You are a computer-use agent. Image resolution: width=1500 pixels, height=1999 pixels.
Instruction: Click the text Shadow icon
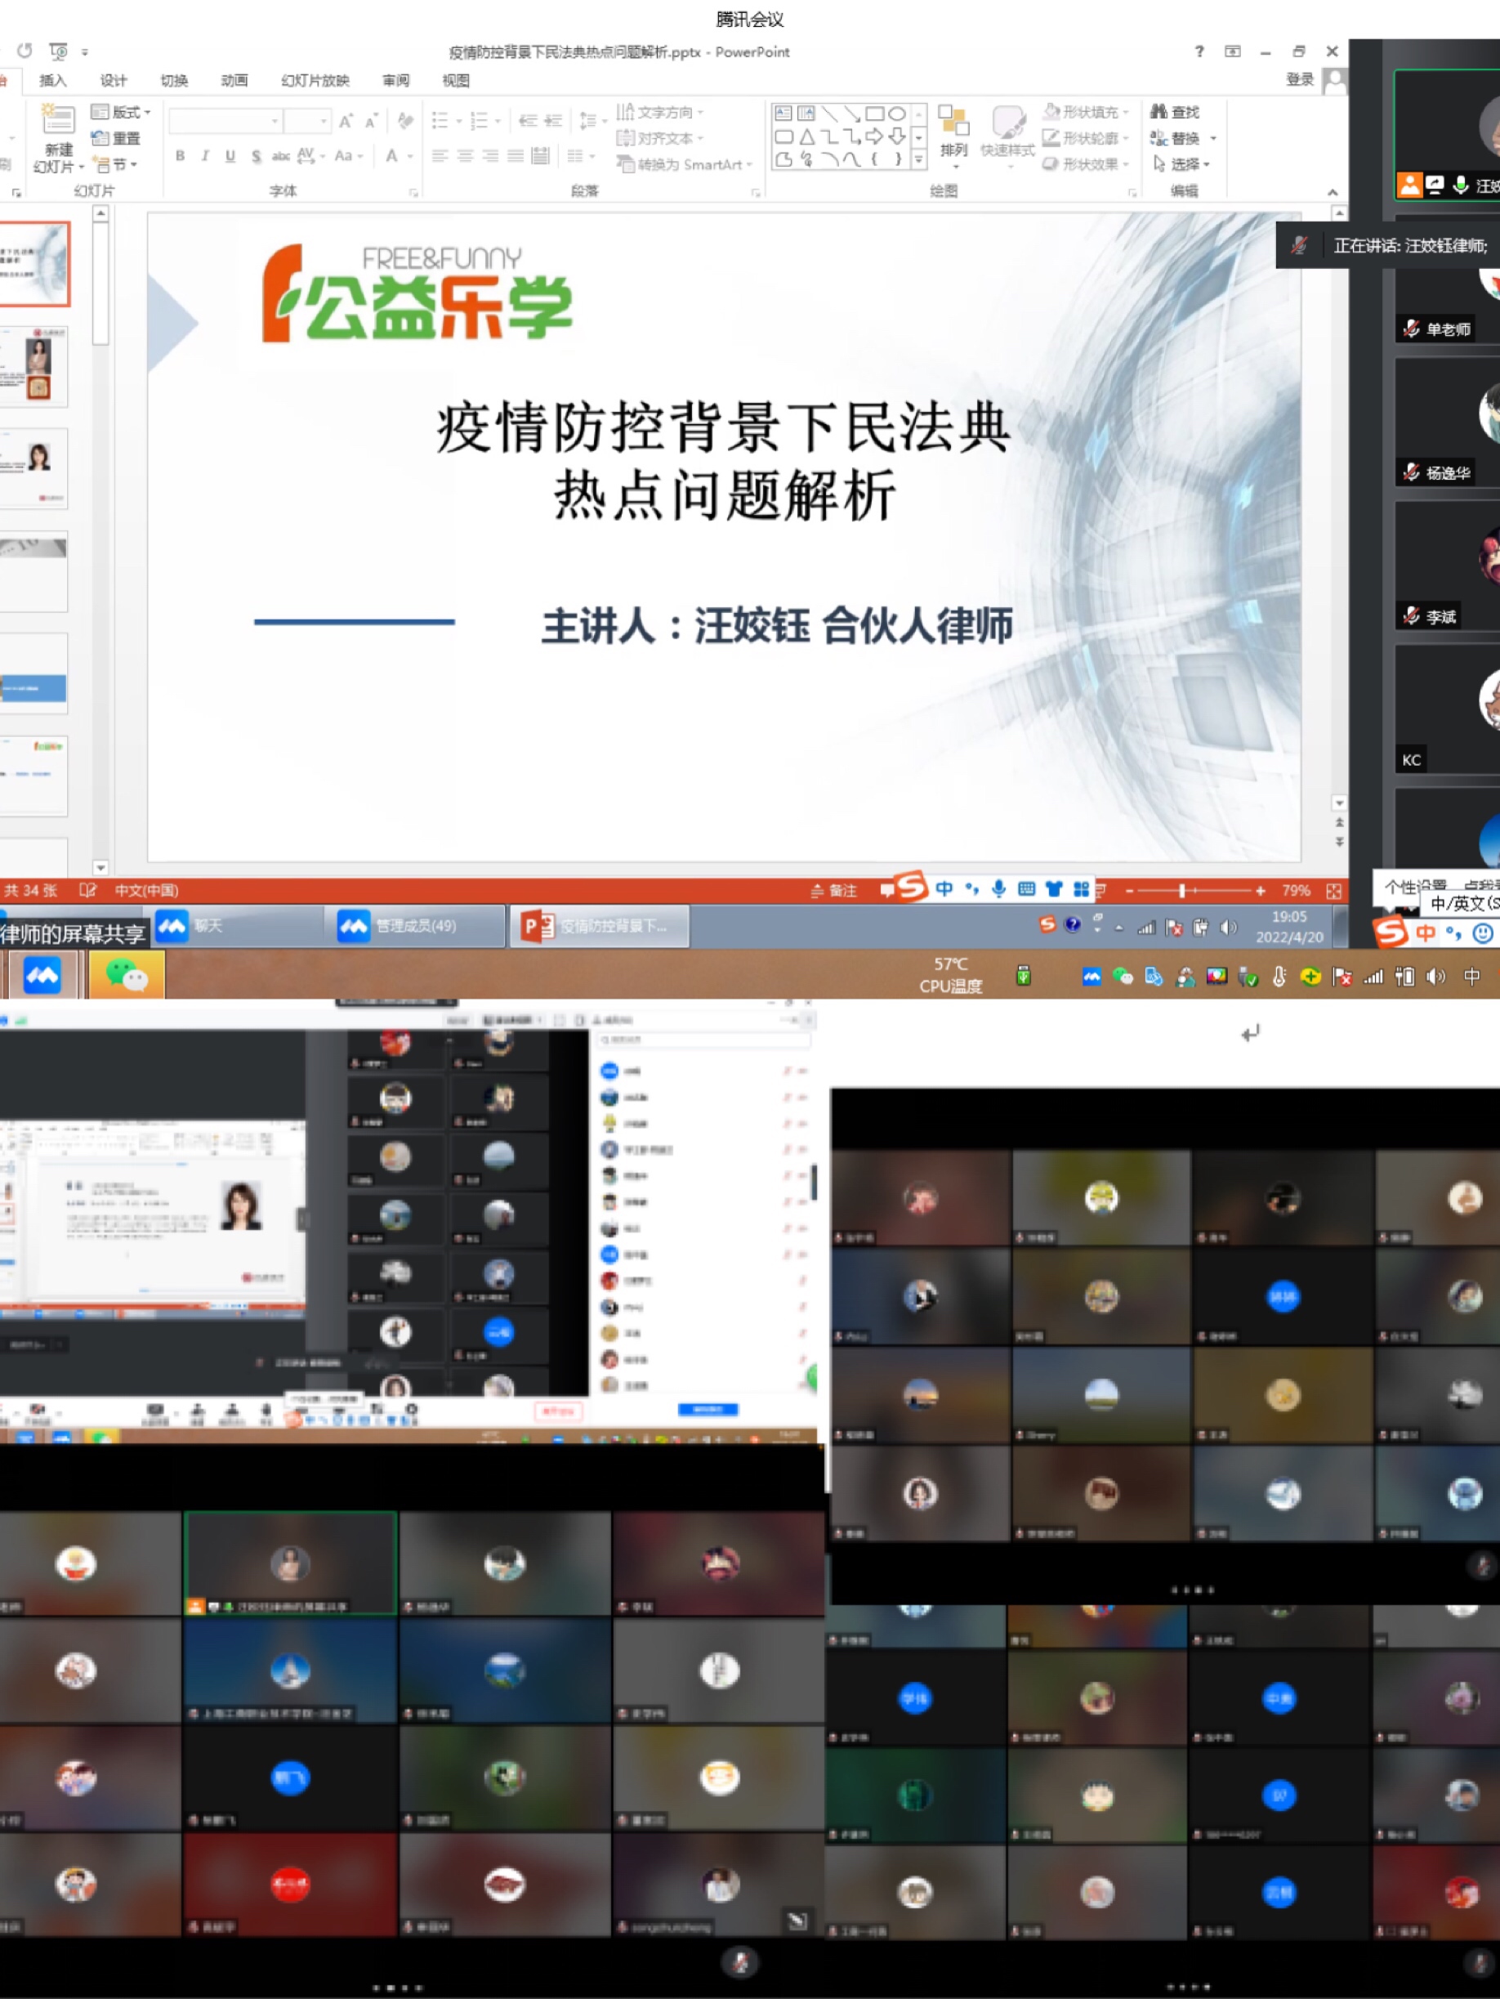click(257, 155)
